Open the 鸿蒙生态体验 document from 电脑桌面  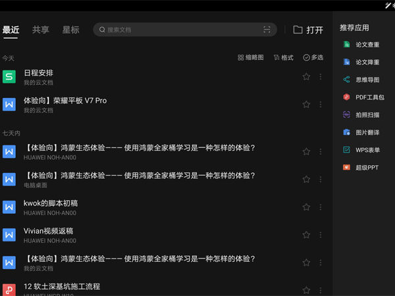(x=161, y=180)
